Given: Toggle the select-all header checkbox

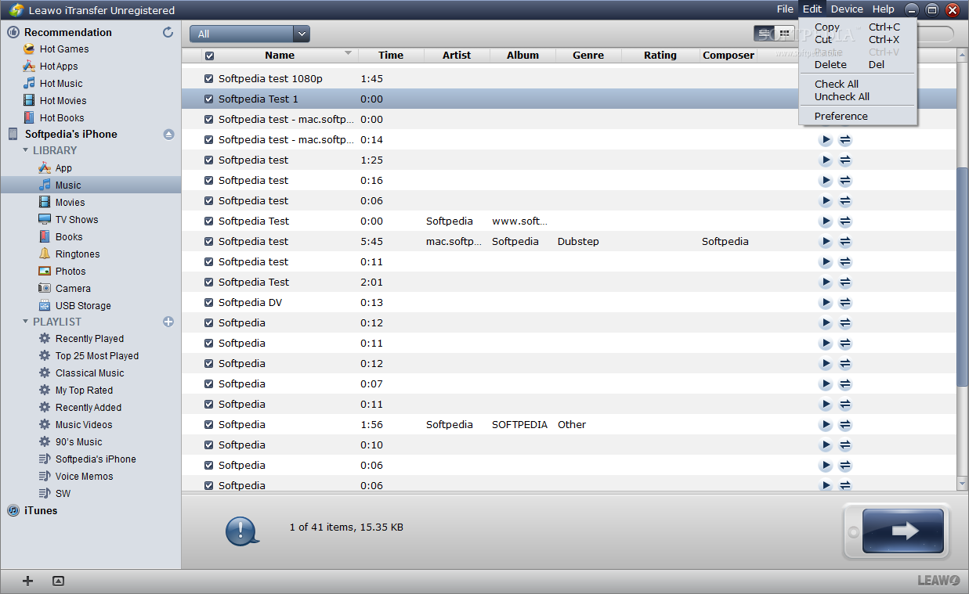Looking at the screenshot, I should 209,56.
